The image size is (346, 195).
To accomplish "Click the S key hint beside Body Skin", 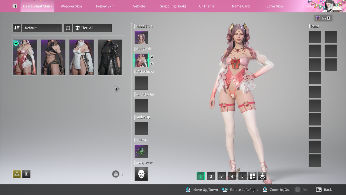I will tap(152, 64).
